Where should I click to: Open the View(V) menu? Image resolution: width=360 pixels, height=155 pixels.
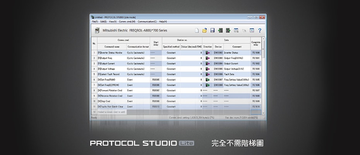click(113, 21)
